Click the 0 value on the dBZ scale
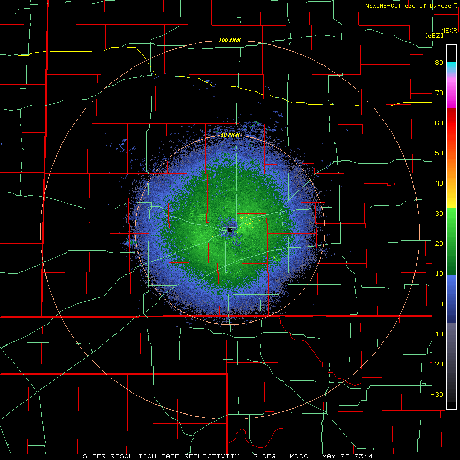The width and height of the screenshot is (460, 460). coord(441,304)
